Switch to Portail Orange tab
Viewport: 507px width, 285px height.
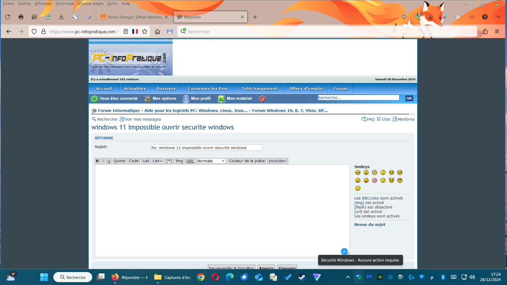tap(134, 17)
